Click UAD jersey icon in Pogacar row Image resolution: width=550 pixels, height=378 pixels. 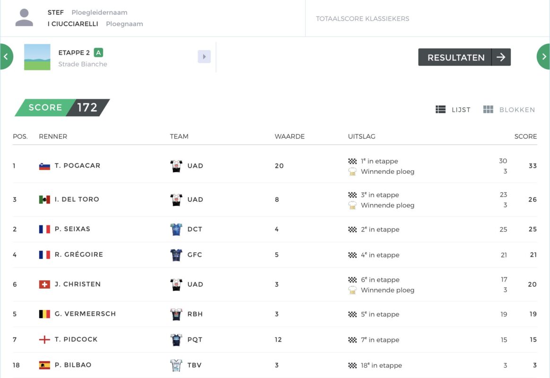click(176, 166)
